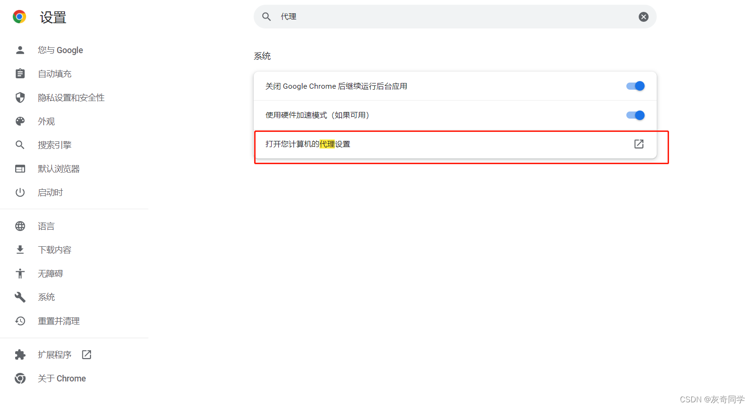Click the Chrome outline icon for 关于 Chrome
752x408 pixels.
click(x=20, y=378)
